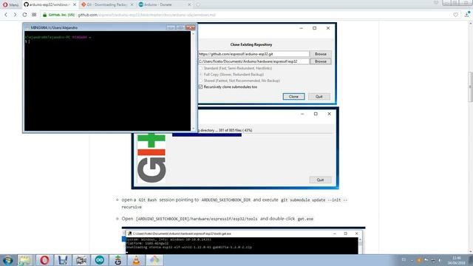Reload the current page
Viewport: 473px width, 266px height.
point(24,15)
